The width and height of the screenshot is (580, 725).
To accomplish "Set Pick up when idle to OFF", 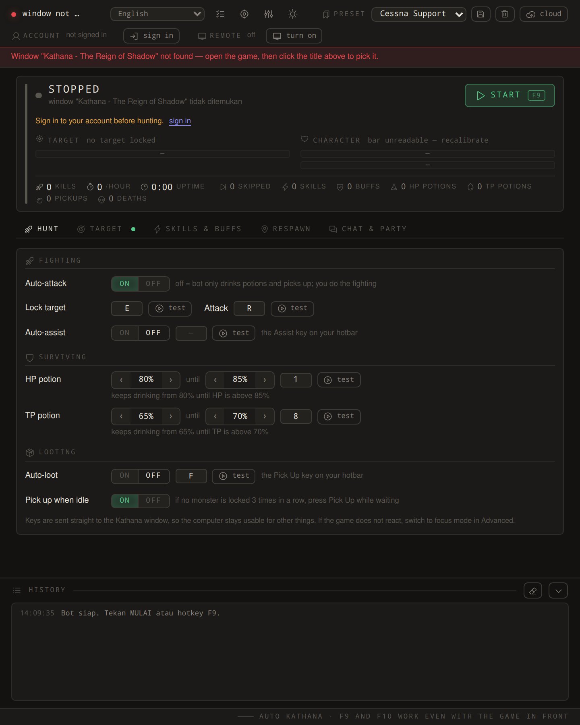I will pos(153,501).
